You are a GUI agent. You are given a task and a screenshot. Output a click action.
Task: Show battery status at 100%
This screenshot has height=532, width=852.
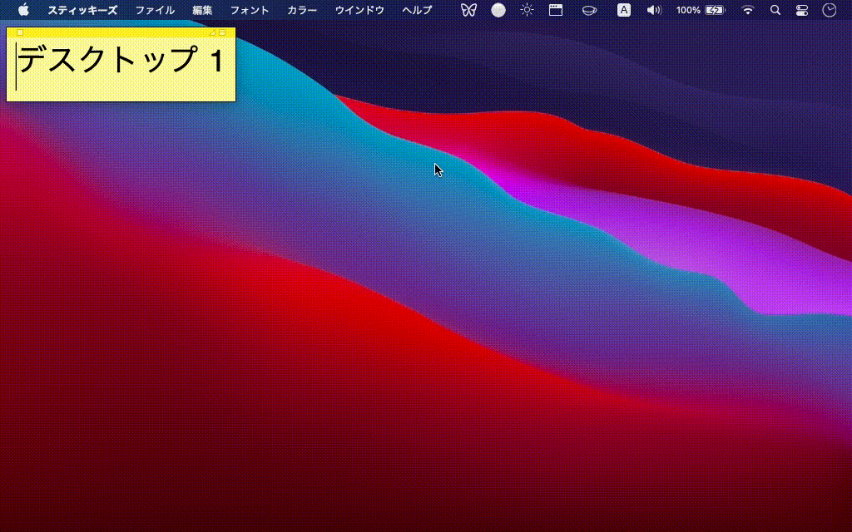tap(701, 10)
